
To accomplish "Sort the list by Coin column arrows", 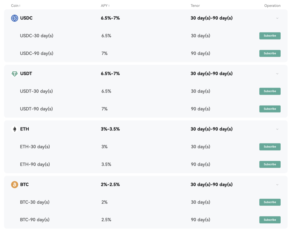I will [20, 6].
